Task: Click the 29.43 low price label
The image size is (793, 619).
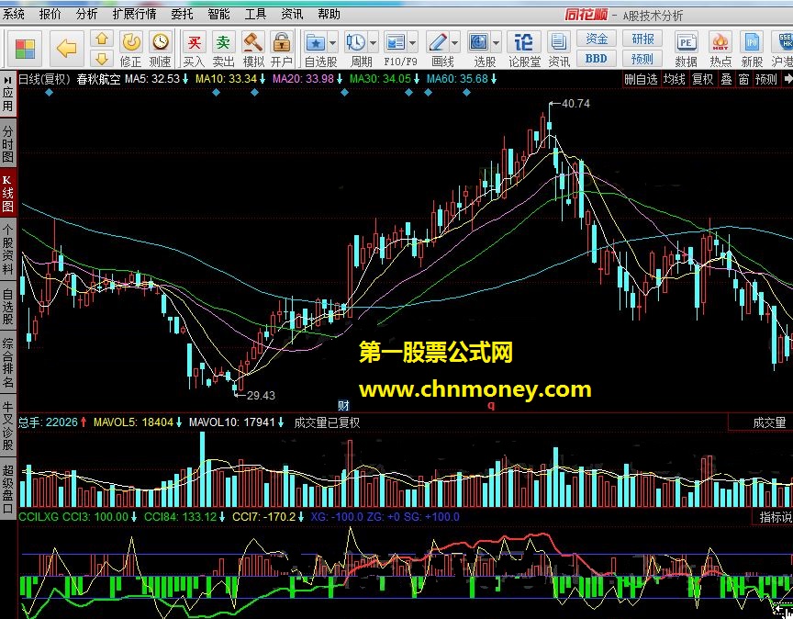Action: [x=261, y=395]
